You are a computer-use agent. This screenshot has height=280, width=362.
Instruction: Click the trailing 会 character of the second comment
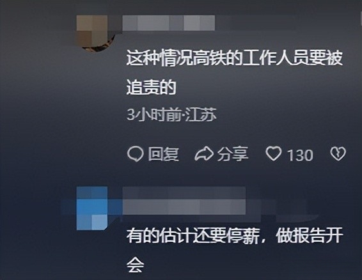pos(136,265)
